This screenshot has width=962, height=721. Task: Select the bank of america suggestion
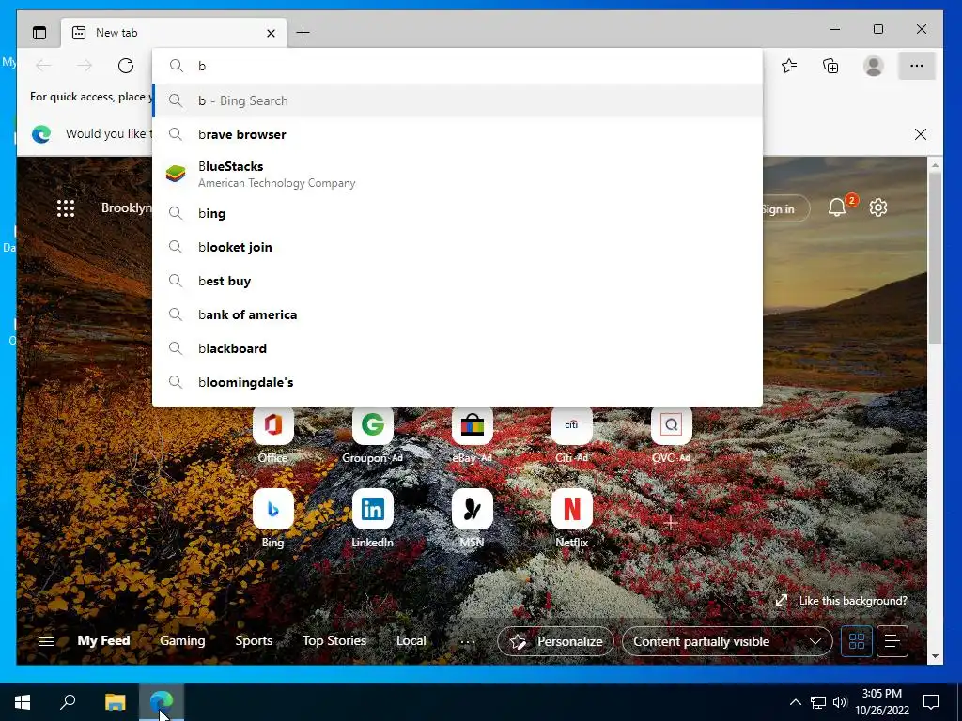click(x=458, y=314)
